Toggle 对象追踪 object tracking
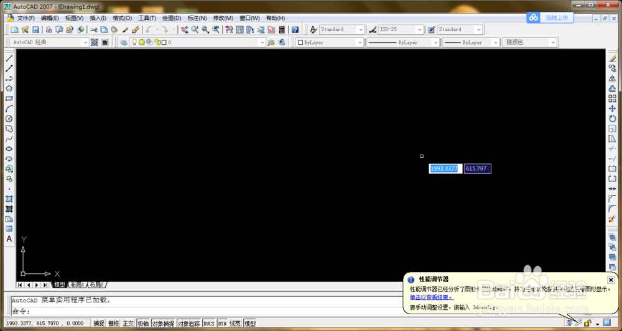Image resolution: width=622 pixels, height=331 pixels. click(189, 324)
